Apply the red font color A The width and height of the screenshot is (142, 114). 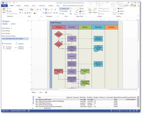(x=35, y=13)
